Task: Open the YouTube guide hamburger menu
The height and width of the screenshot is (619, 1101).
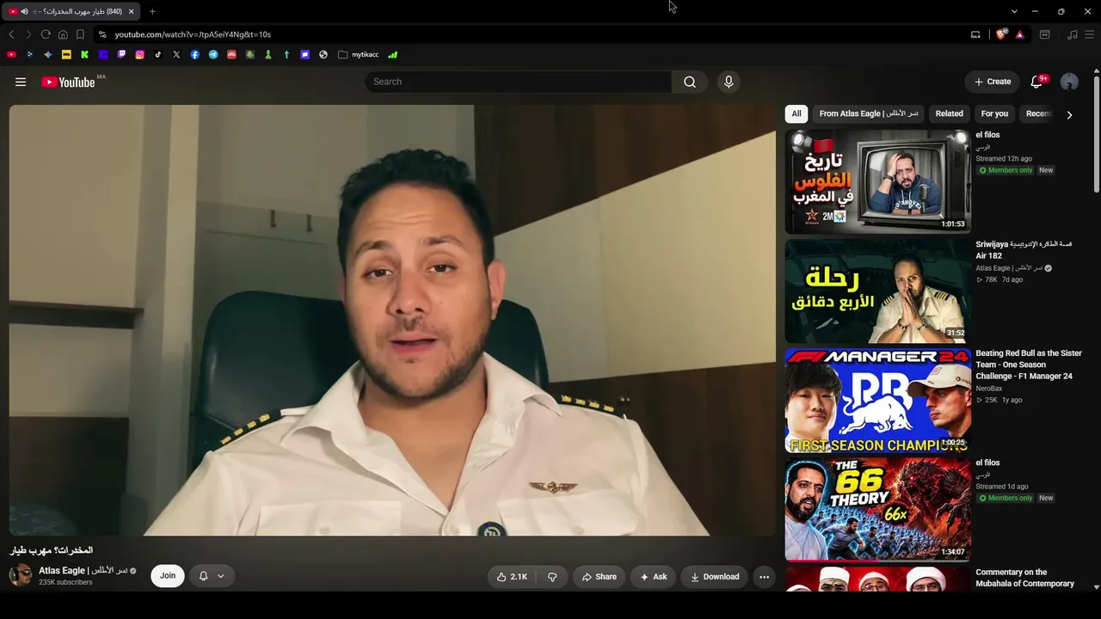Action: (21, 82)
